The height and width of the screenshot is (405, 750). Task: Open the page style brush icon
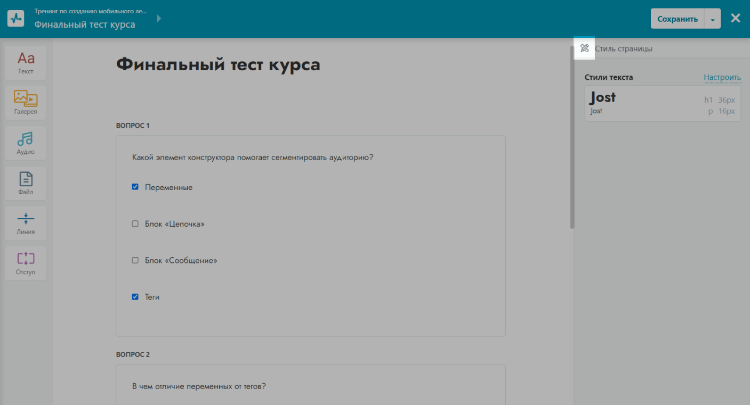(x=584, y=48)
